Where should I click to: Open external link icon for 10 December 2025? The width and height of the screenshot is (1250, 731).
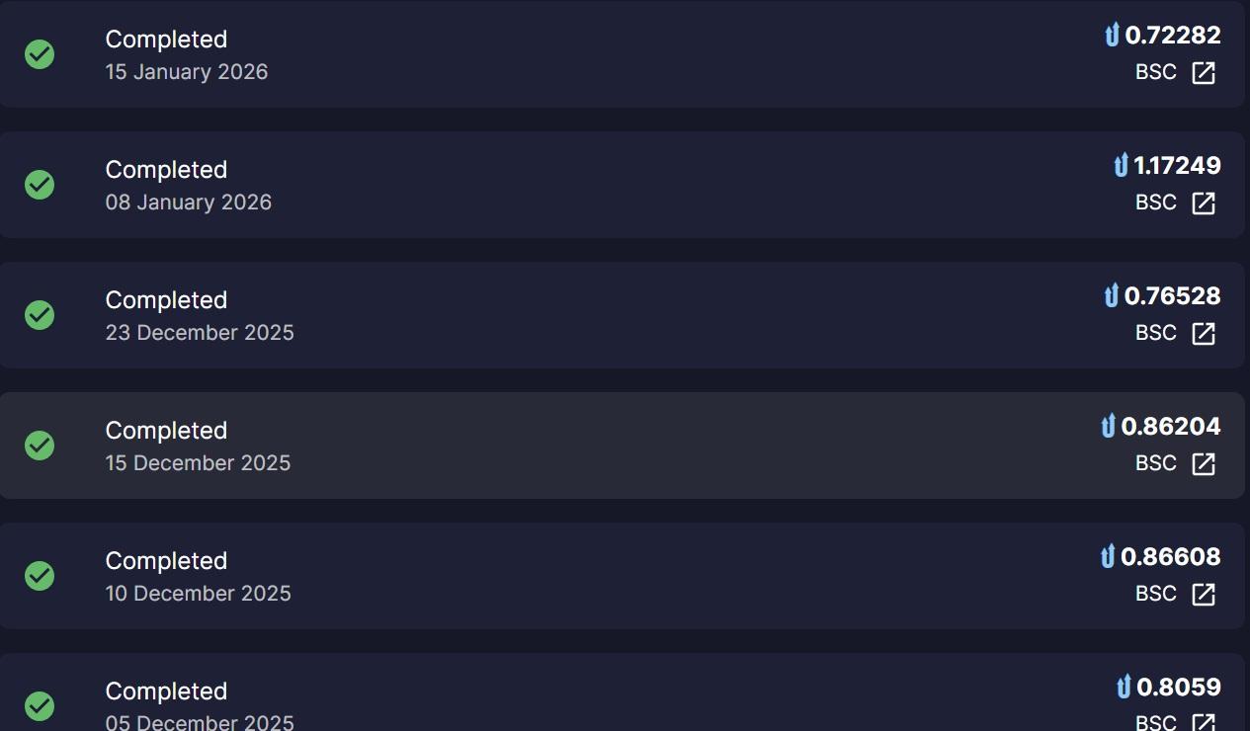1204,595
